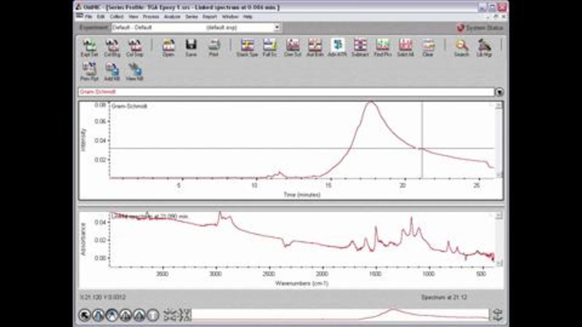This screenshot has height=327, width=582.
Task: Click the Full Sc full scale icon
Action: [x=270, y=47]
